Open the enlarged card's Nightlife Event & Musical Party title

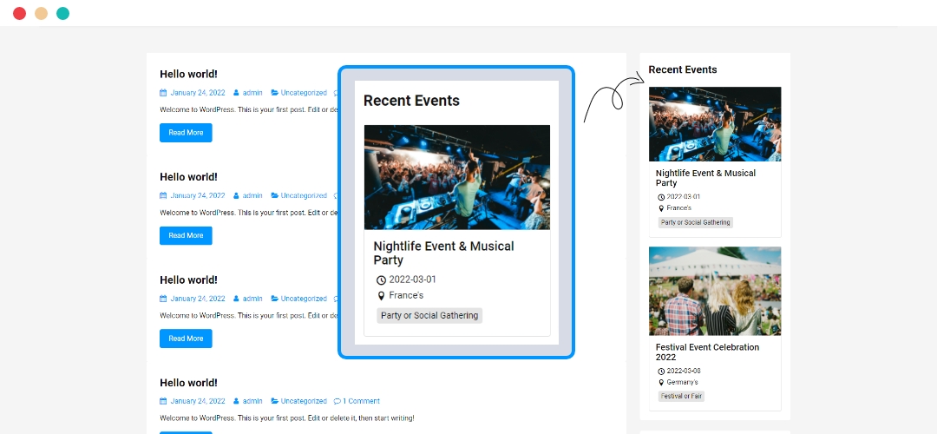(x=443, y=253)
